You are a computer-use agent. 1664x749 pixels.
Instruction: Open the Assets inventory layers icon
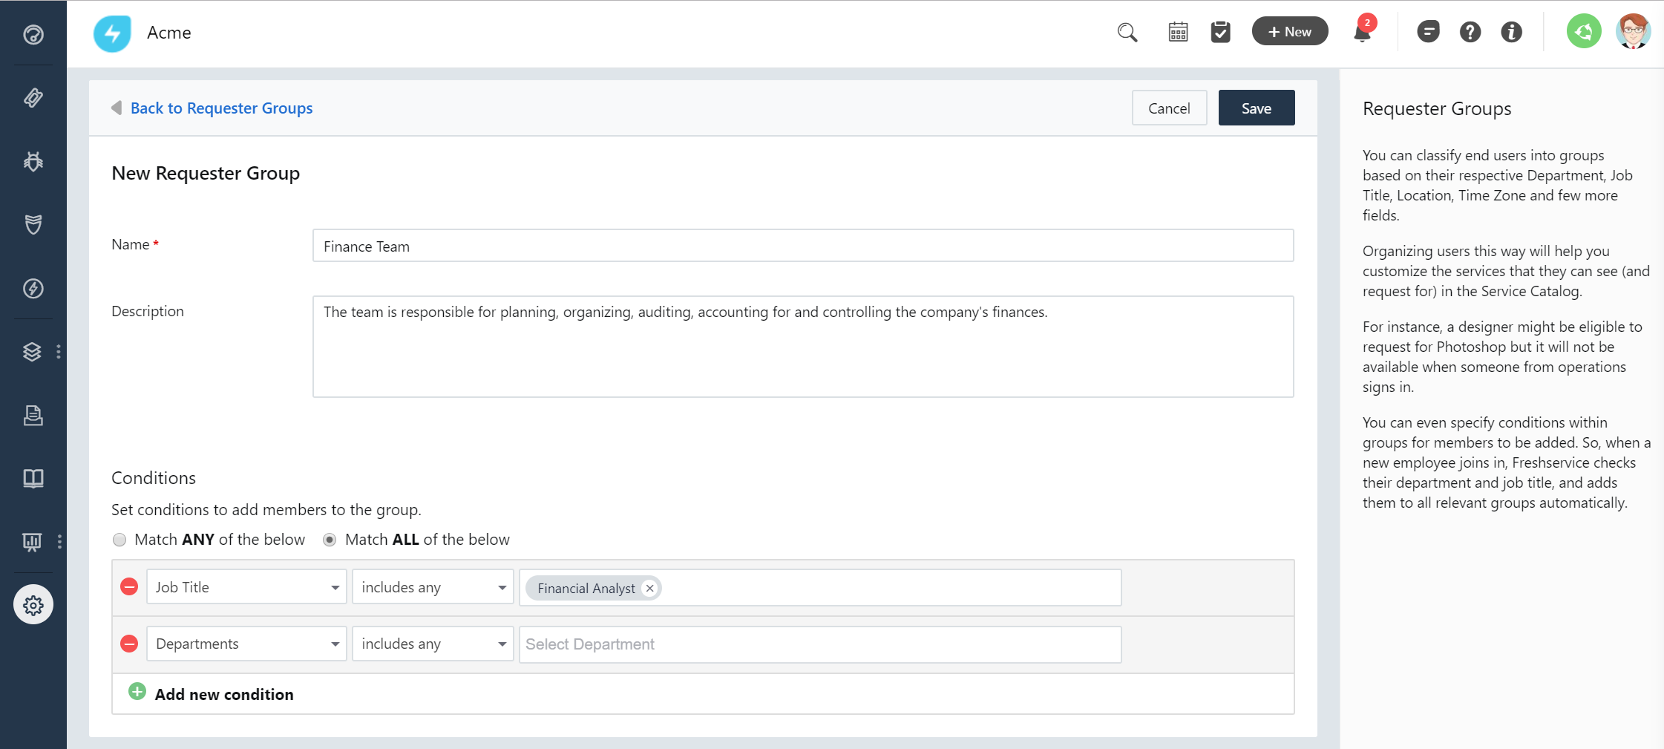(33, 351)
